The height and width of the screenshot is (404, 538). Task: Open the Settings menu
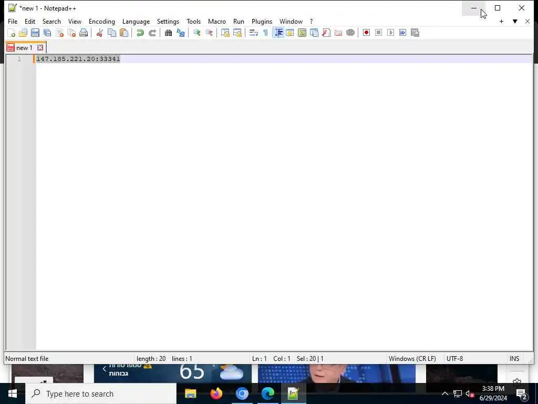(168, 21)
